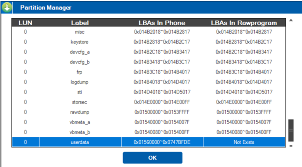The image size is (302, 167).
Task: Click the LBAs In Rawprogram column header
Action: tap(244, 23)
